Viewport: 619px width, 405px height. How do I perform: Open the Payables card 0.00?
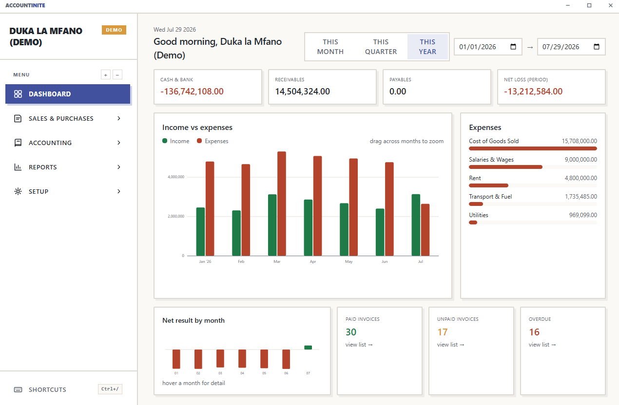point(437,87)
